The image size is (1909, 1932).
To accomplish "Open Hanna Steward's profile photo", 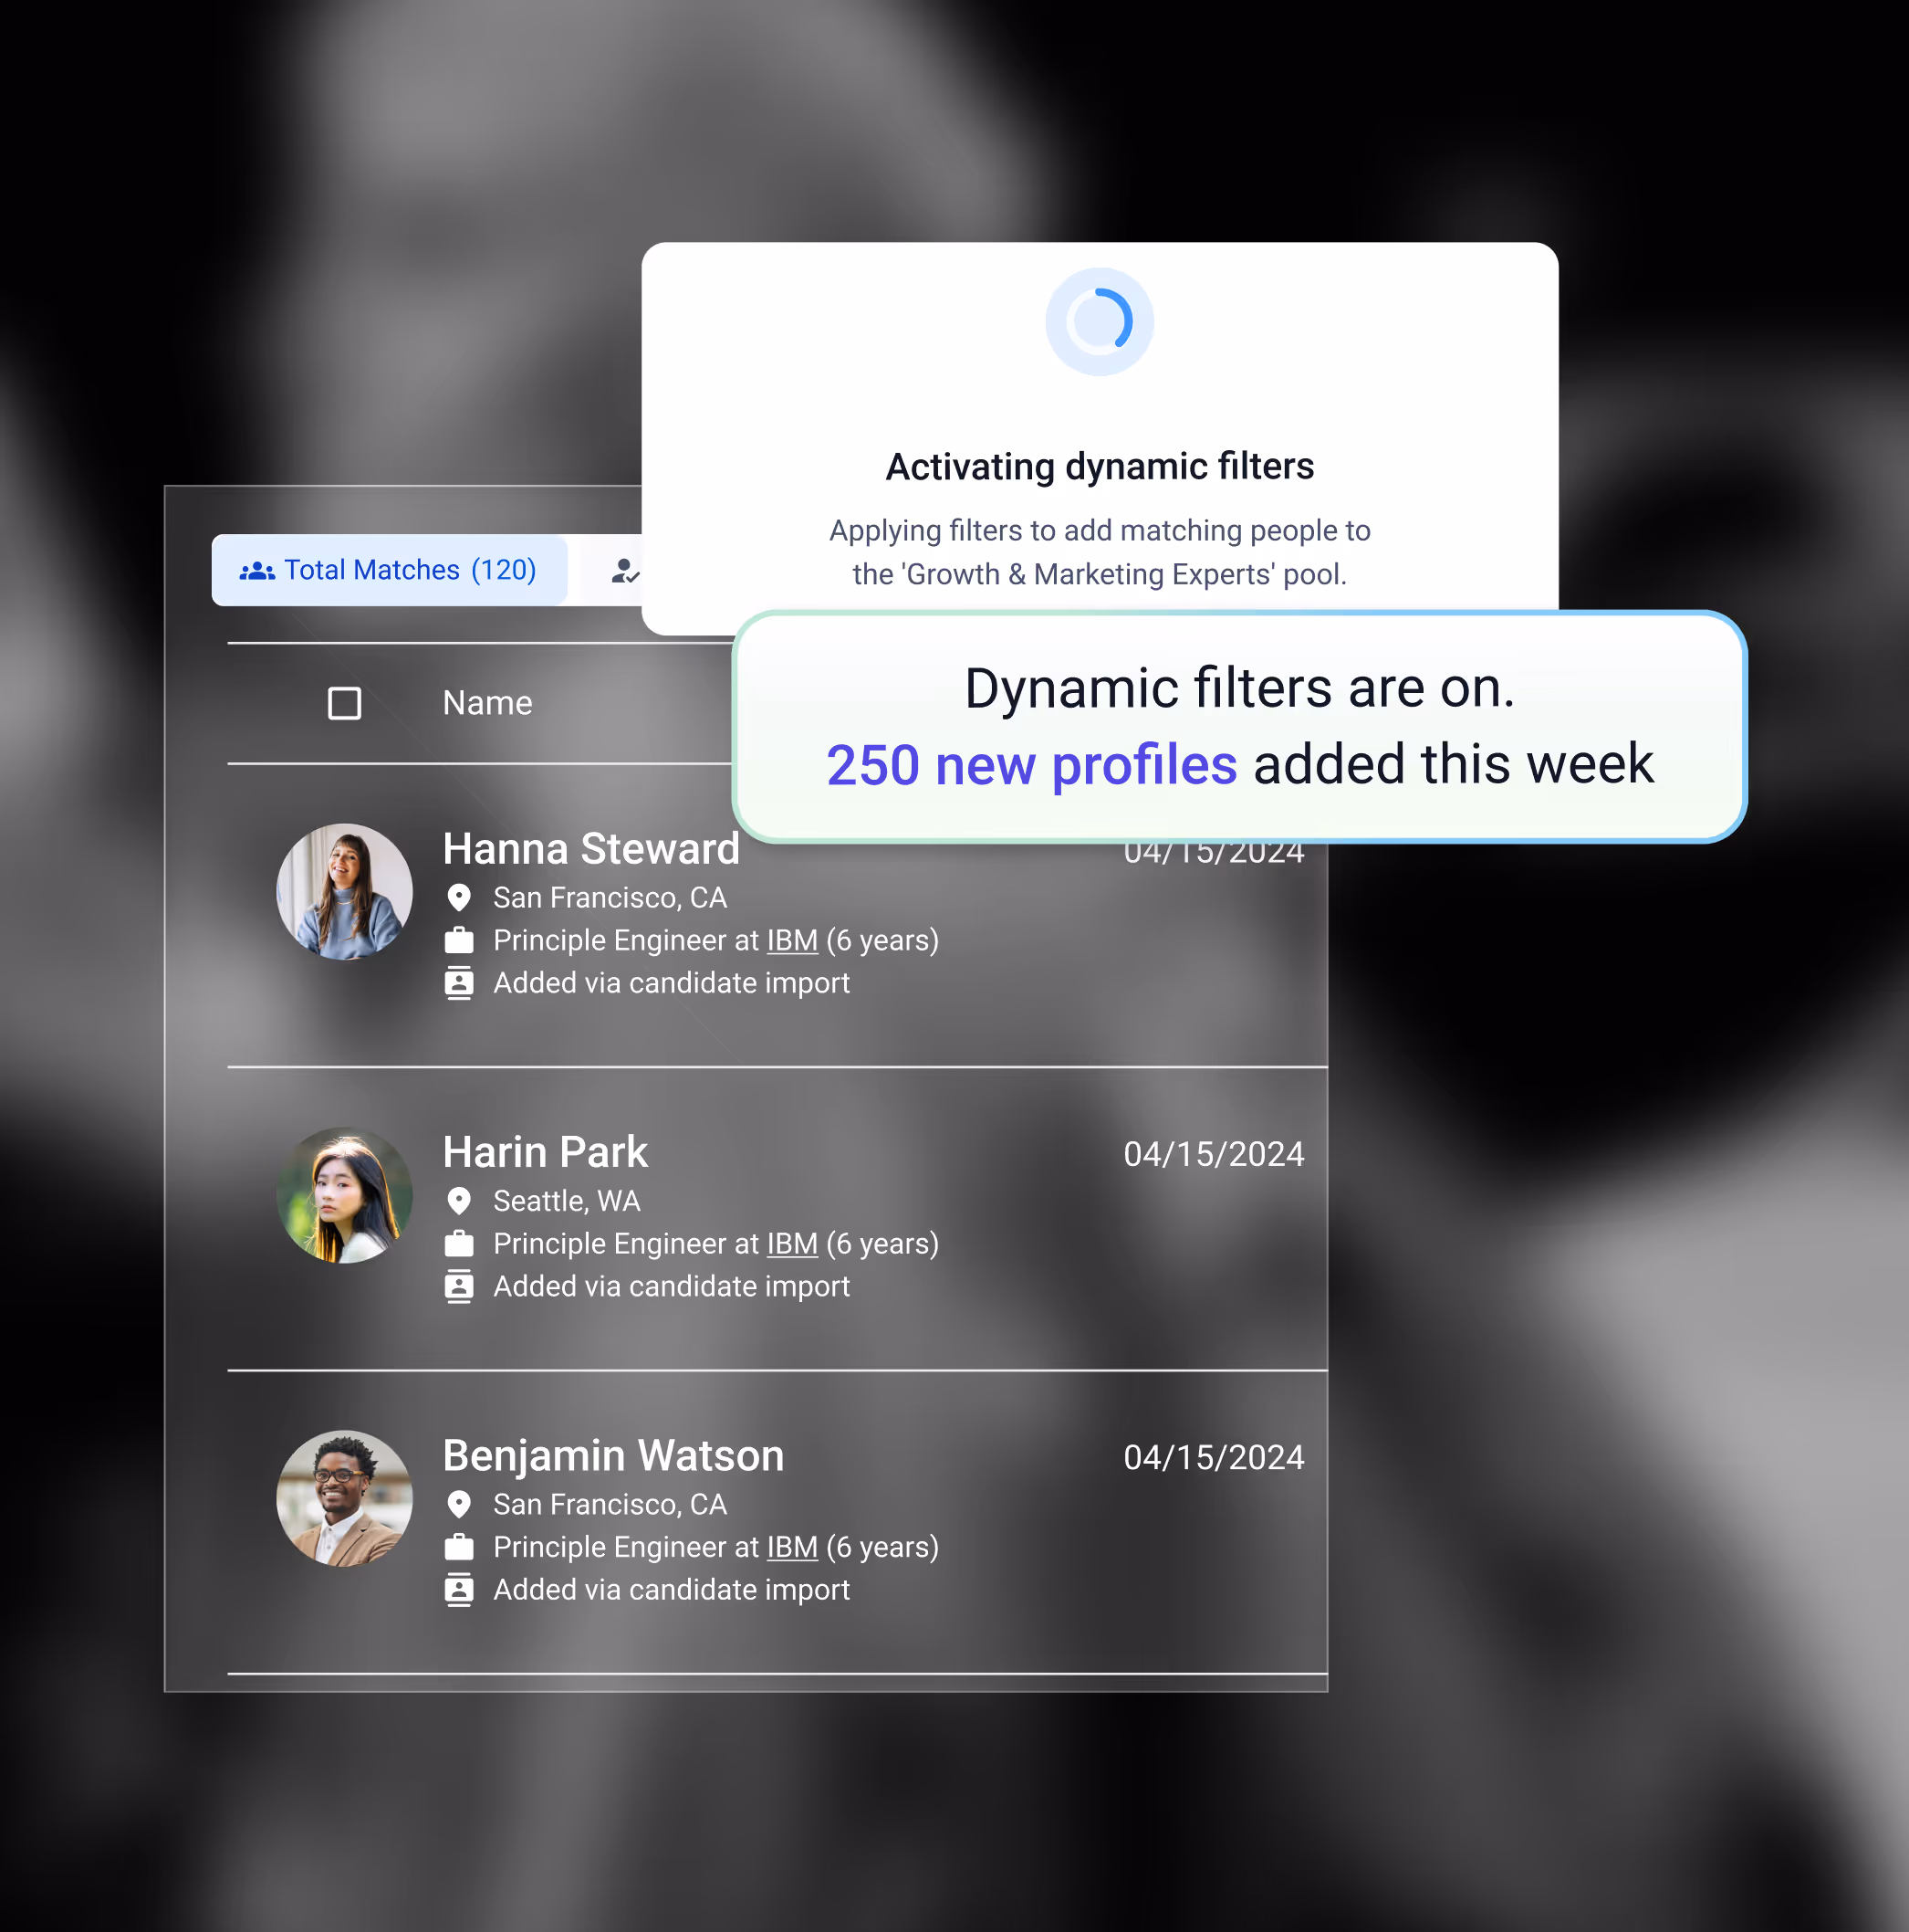I will coord(345,892).
